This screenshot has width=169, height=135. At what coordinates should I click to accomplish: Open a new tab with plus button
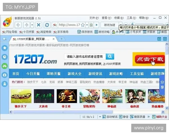tap(61, 39)
